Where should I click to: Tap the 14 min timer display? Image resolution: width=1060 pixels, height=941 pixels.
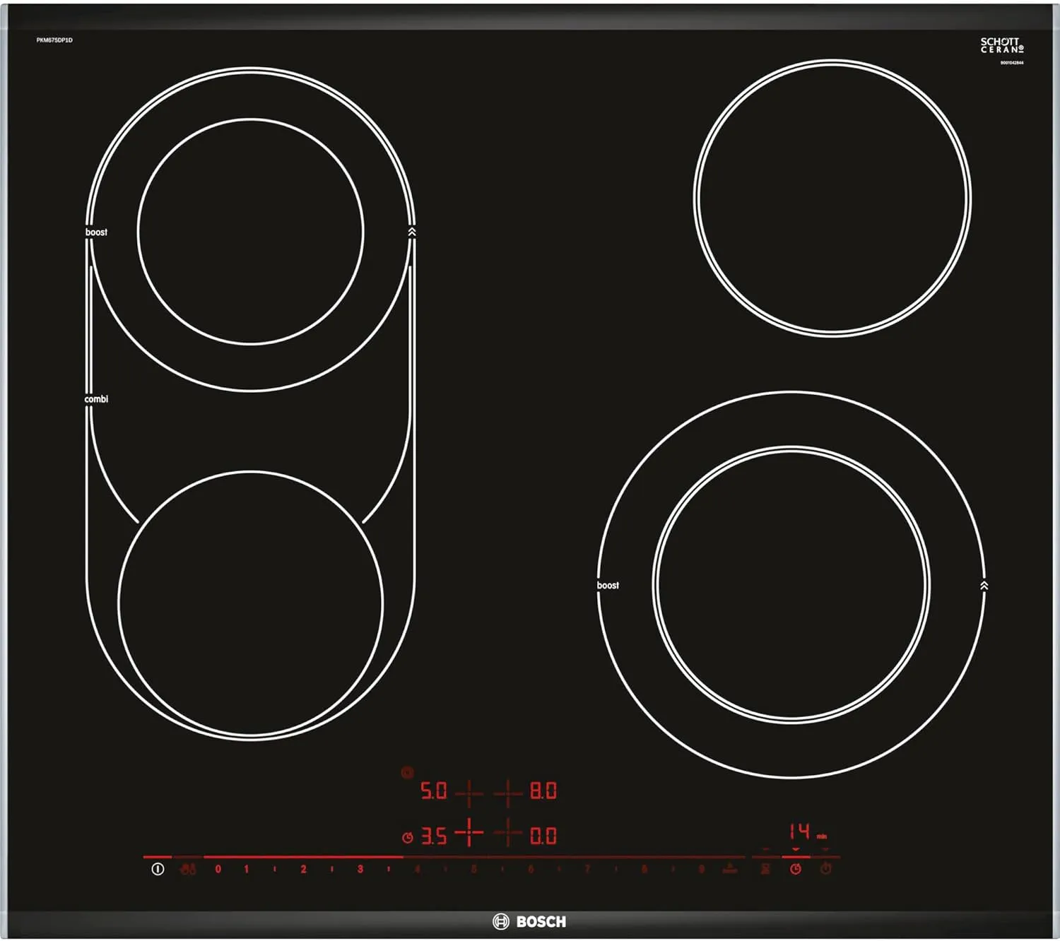801,831
